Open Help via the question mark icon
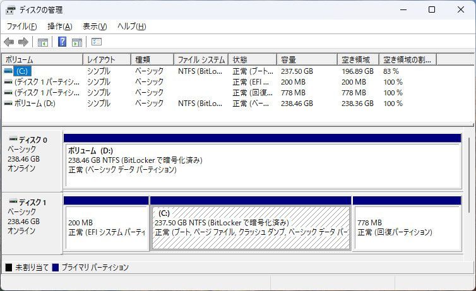Screen dimensions: 476x291 click(x=62, y=42)
